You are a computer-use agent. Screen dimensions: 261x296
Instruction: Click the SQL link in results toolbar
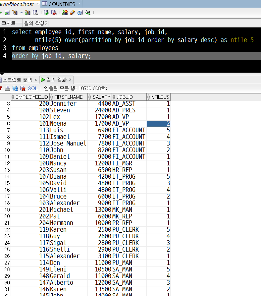(x=33, y=89)
